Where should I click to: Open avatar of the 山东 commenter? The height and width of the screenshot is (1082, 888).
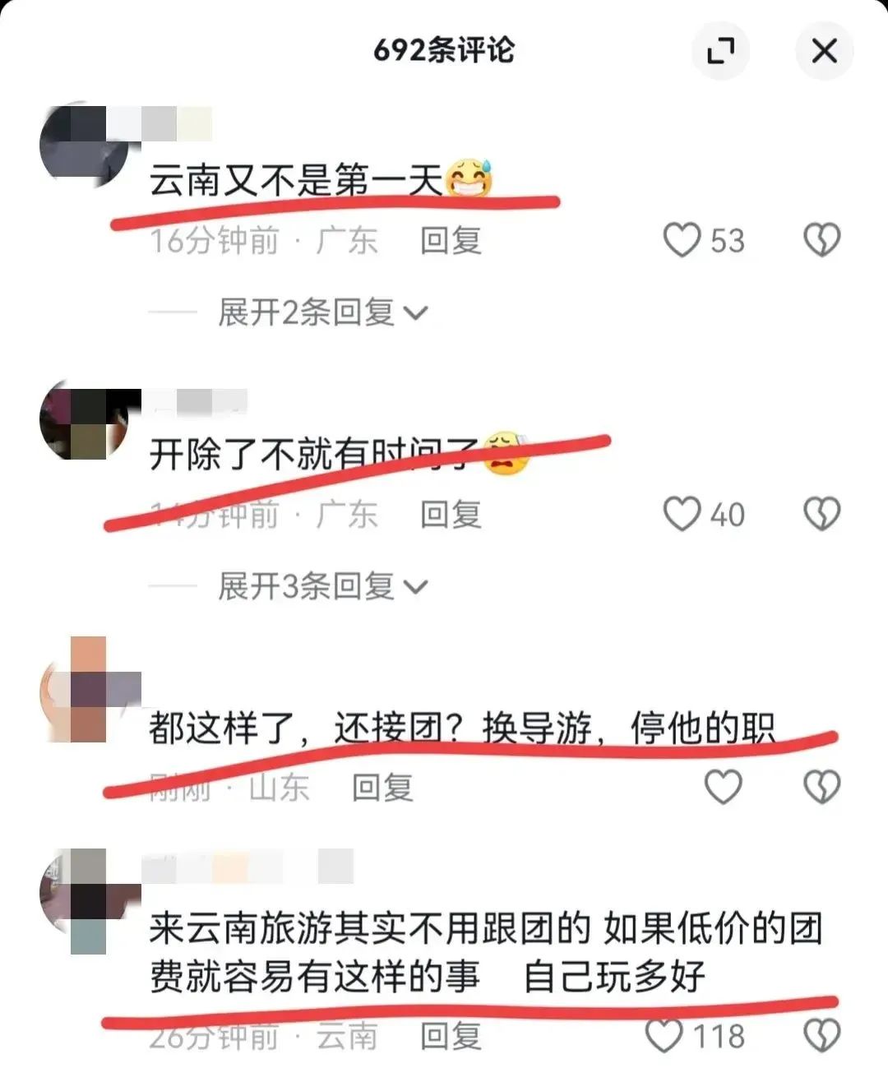(x=84, y=689)
